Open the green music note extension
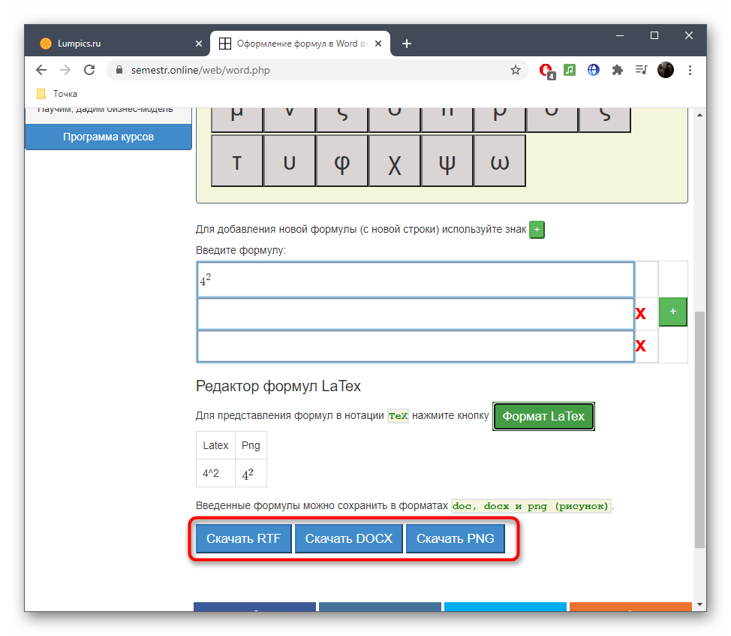 coord(570,70)
